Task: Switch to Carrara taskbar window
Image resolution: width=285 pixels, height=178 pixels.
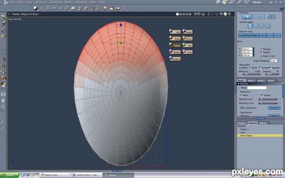Action: tap(118, 175)
